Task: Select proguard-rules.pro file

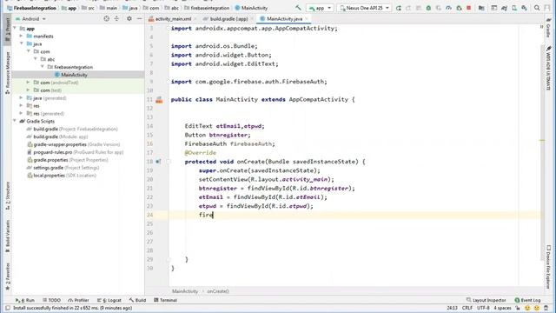Action: (x=76, y=152)
